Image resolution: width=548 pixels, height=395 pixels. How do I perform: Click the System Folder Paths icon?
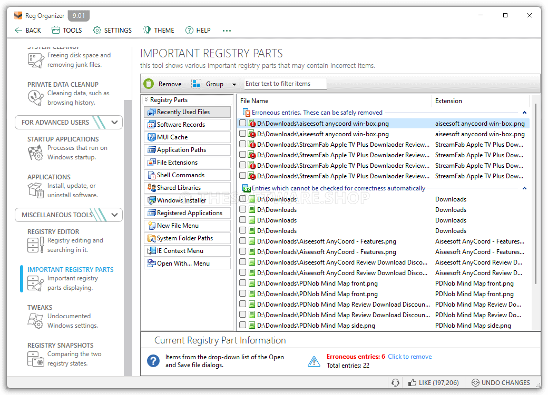click(x=151, y=238)
